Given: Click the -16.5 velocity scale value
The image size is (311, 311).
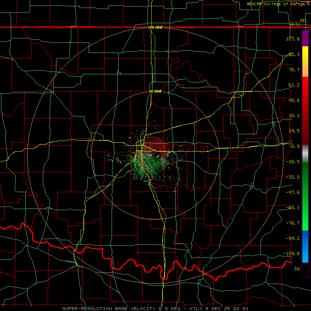Looking at the screenshot, I should pyautogui.click(x=293, y=162).
